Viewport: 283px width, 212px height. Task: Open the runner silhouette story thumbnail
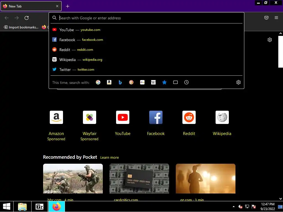206,179
